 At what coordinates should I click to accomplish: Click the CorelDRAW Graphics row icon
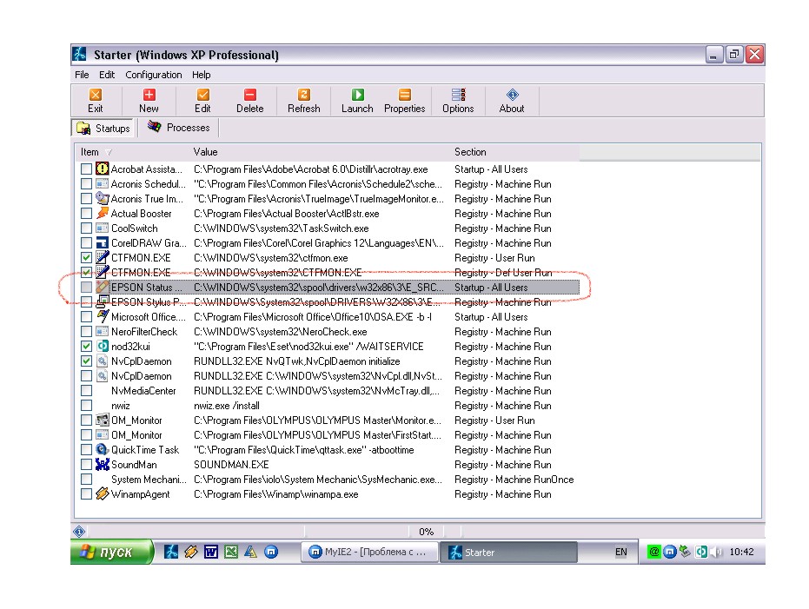tap(103, 243)
